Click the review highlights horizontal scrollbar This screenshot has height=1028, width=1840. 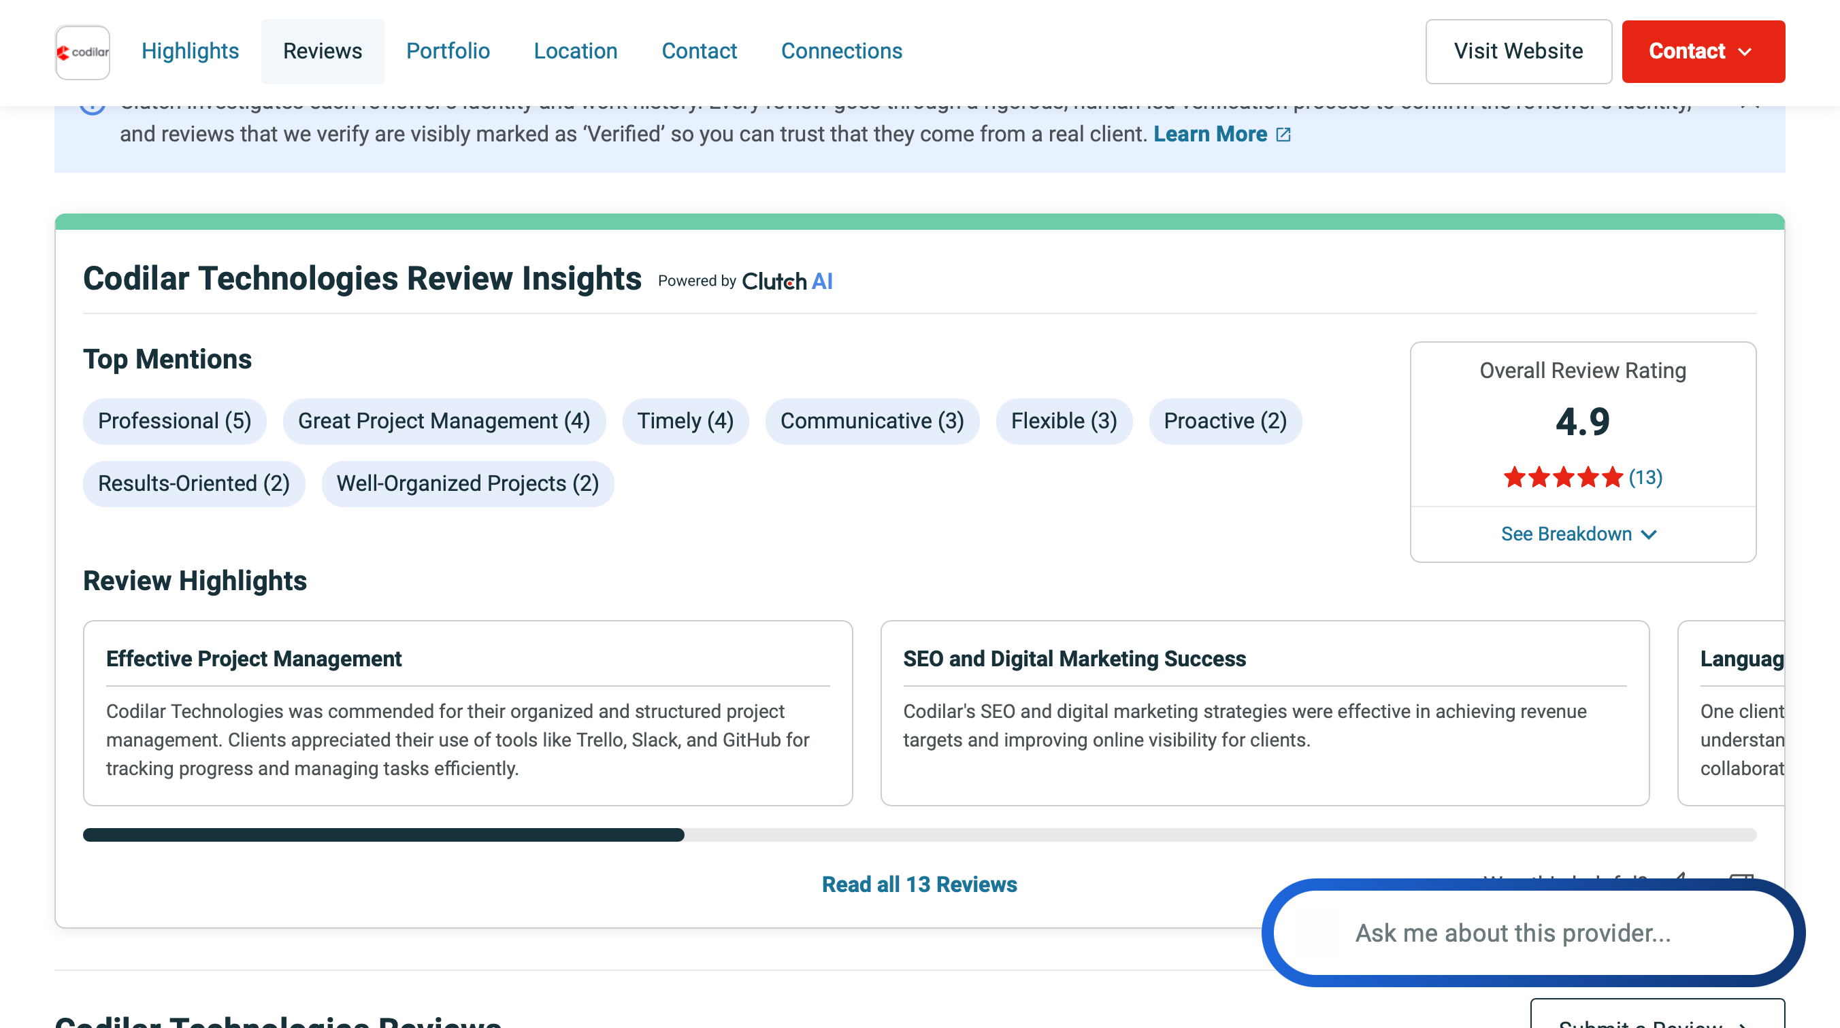pyautogui.click(x=384, y=834)
